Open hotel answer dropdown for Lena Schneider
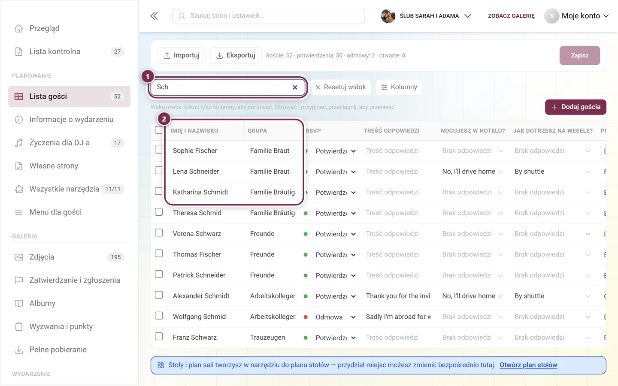 [x=473, y=172]
